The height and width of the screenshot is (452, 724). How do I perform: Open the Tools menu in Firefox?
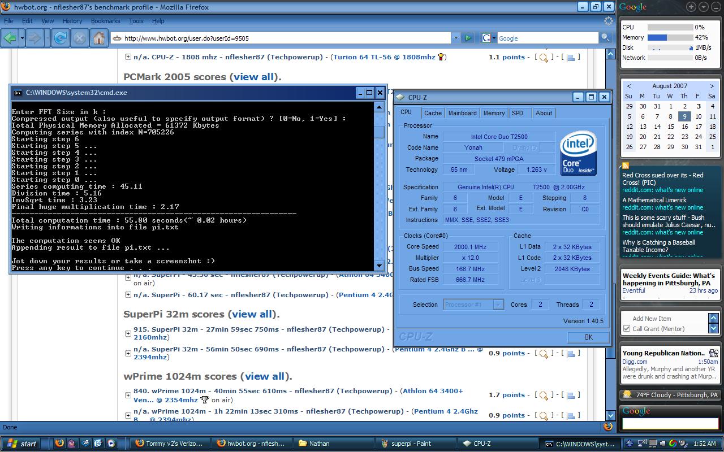[136, 21]
